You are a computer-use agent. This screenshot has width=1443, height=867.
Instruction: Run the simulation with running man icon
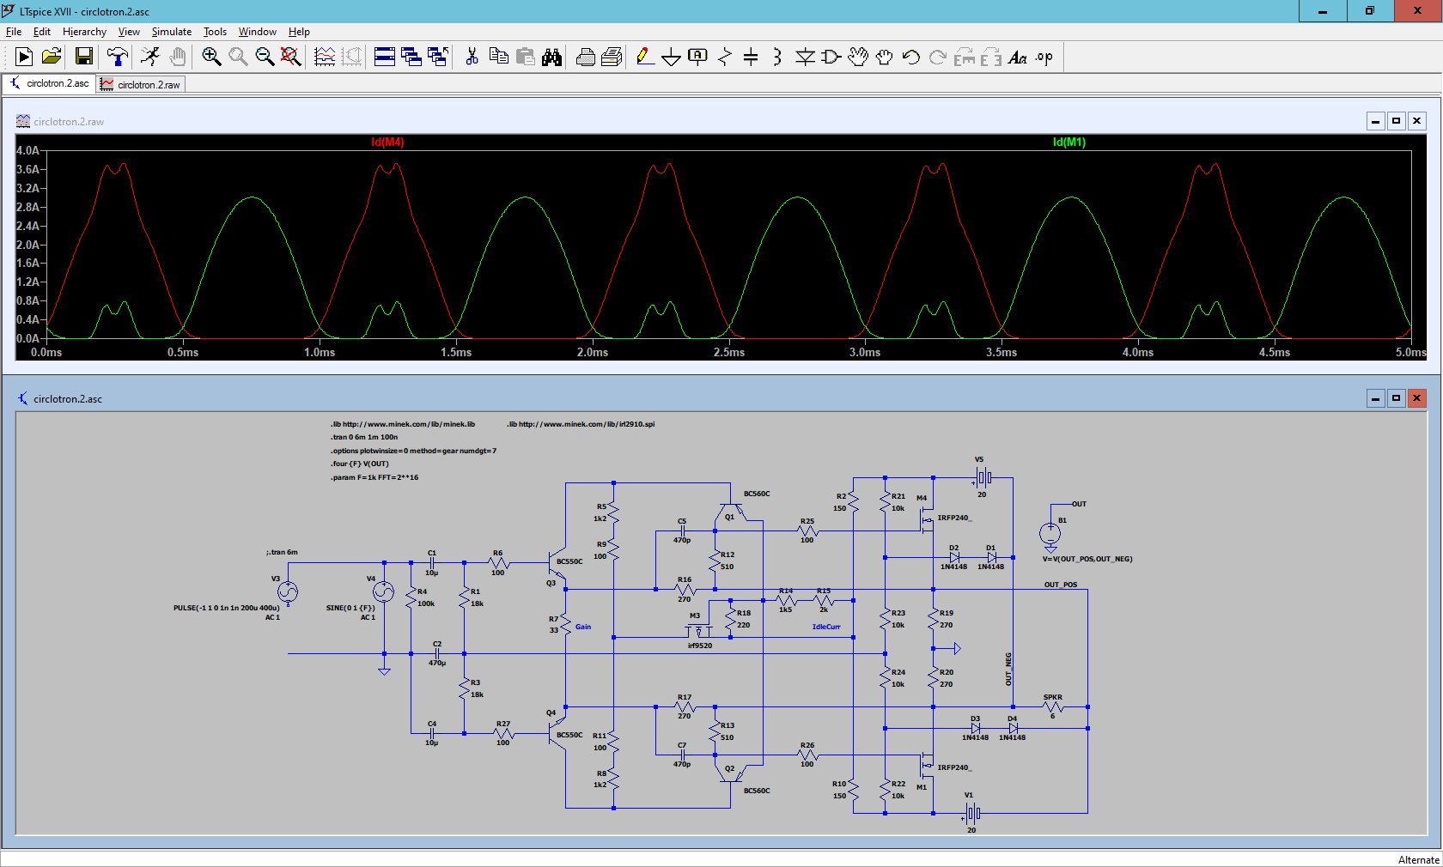150,57
